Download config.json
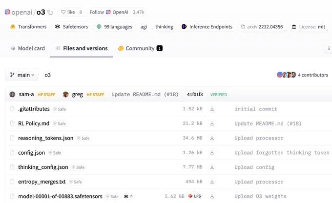Screen dimensions: 332x203 click(x=212, y=153)
